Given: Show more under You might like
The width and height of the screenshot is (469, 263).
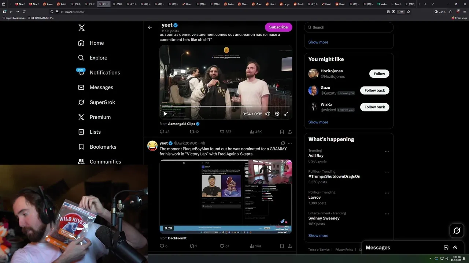Looking at the screenshot, I should tap(318, 122).
